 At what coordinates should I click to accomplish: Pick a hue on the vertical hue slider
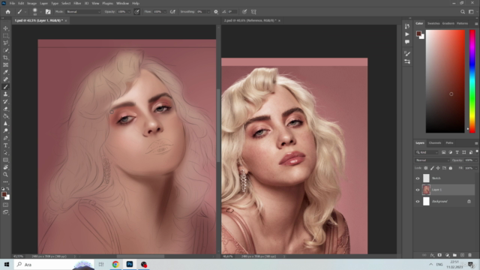(472, 81)
